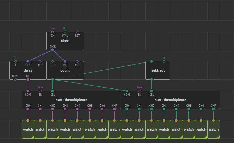Click CH6 output pin on left demultiplexer

coord(102,109)
